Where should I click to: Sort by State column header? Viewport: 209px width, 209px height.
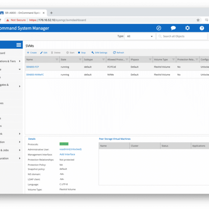tap(63, 59)
